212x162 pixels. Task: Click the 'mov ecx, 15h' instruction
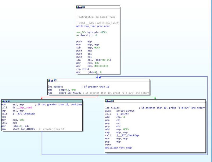click(x=12, y=120)
